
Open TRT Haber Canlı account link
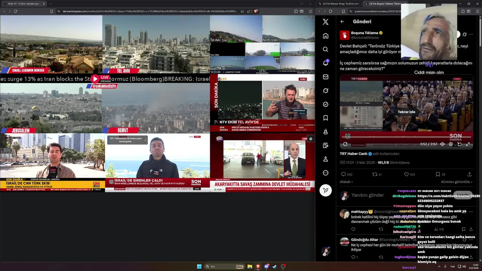353,154
